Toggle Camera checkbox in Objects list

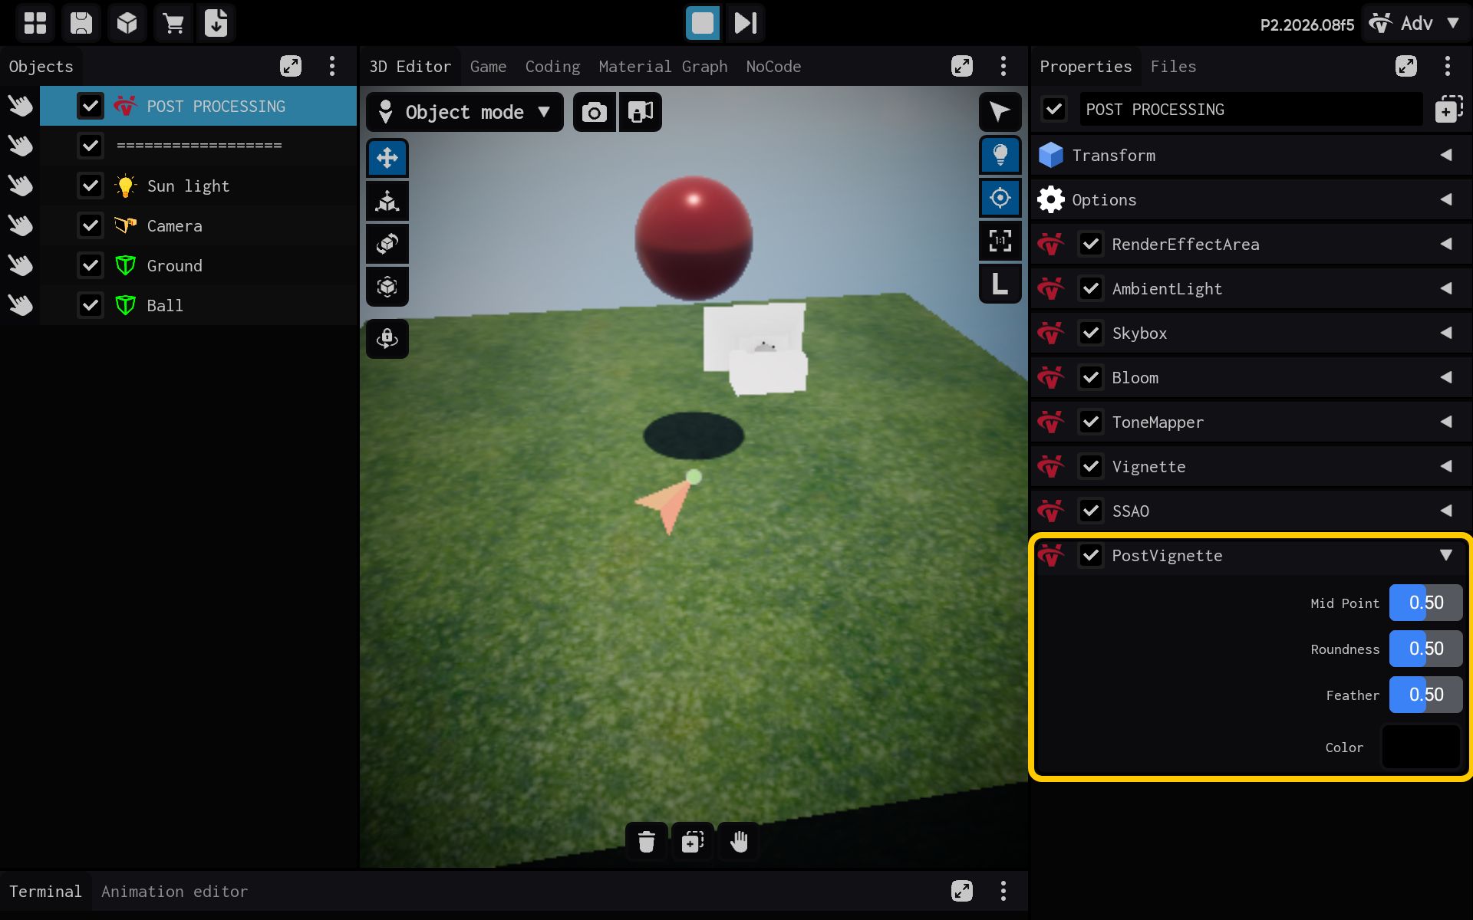click(91, 225)
